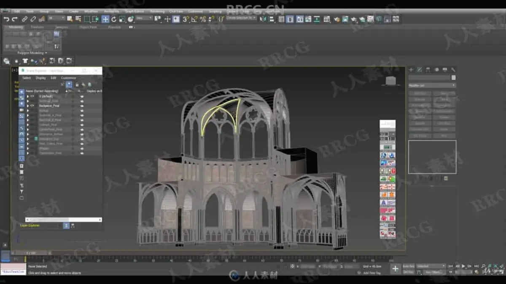This screenshot has width=506, height=284.
Task: Click the object color swatch beside name field
Action: tap(454, 78)
